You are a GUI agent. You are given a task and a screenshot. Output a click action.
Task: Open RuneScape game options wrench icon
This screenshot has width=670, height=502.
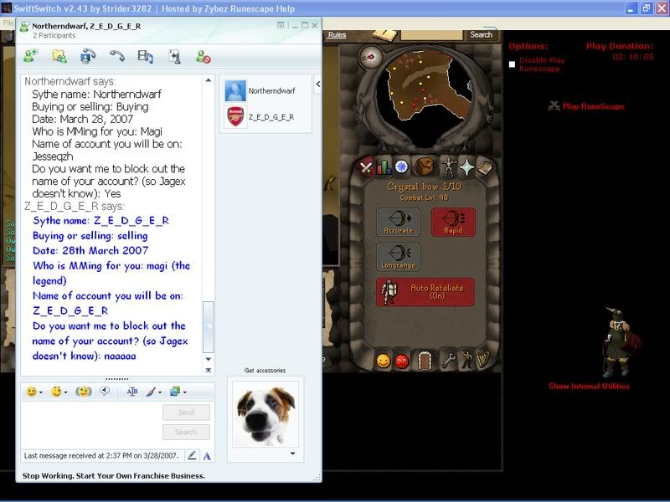(448, 361)
